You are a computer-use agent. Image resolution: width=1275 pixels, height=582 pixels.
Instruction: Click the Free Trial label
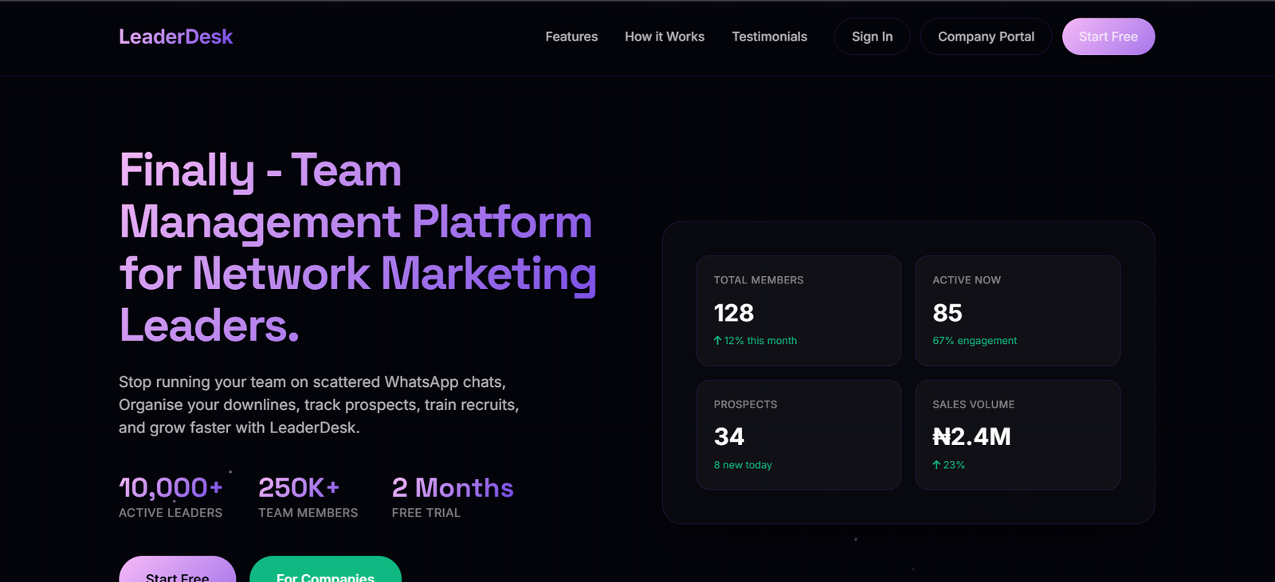[x=426, y=513]
